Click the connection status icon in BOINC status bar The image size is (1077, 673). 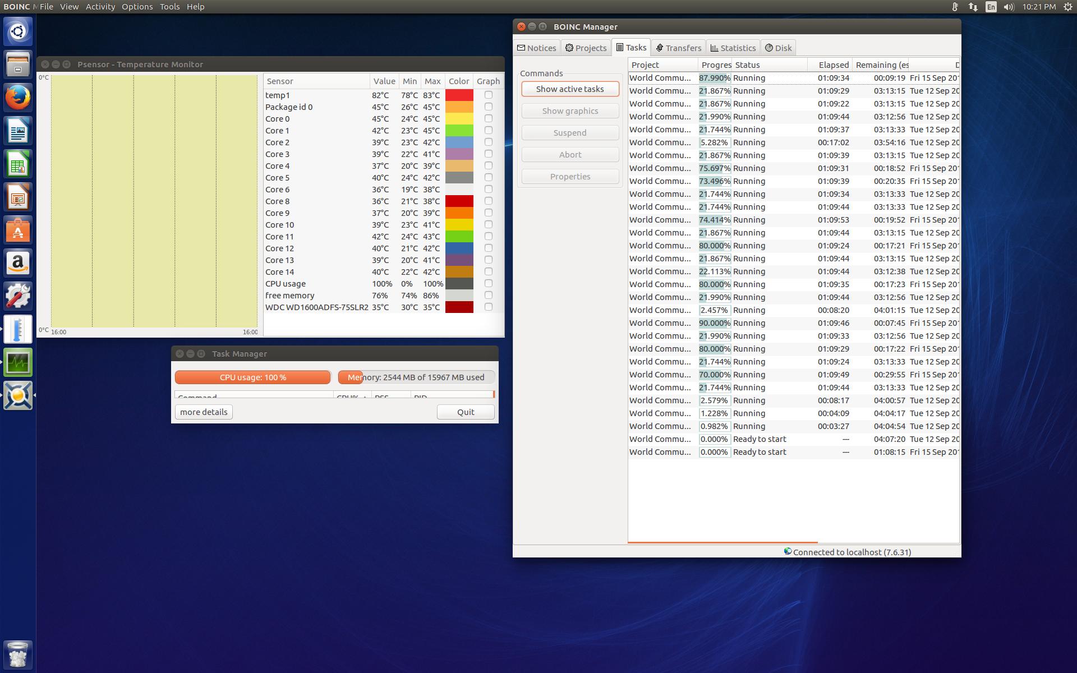(788, 551)
